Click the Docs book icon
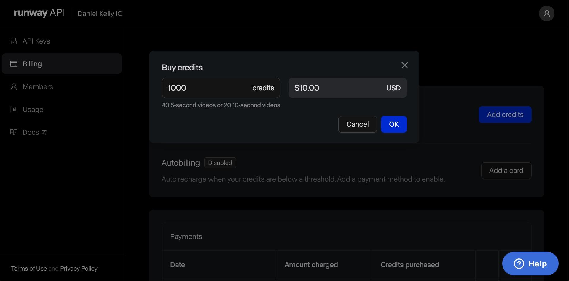569x281 pixels. 14,132
